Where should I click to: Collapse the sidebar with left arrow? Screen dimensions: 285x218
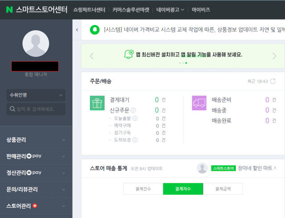tap(77, 30)
